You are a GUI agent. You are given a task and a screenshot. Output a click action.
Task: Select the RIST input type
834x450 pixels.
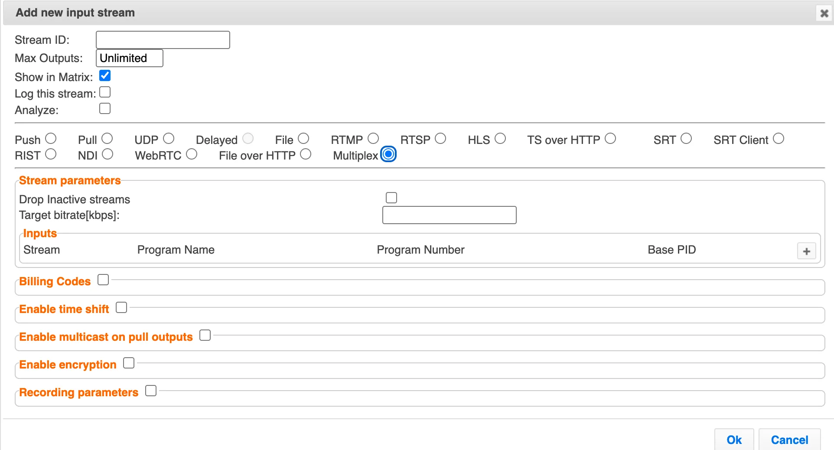tap(51, 154)
